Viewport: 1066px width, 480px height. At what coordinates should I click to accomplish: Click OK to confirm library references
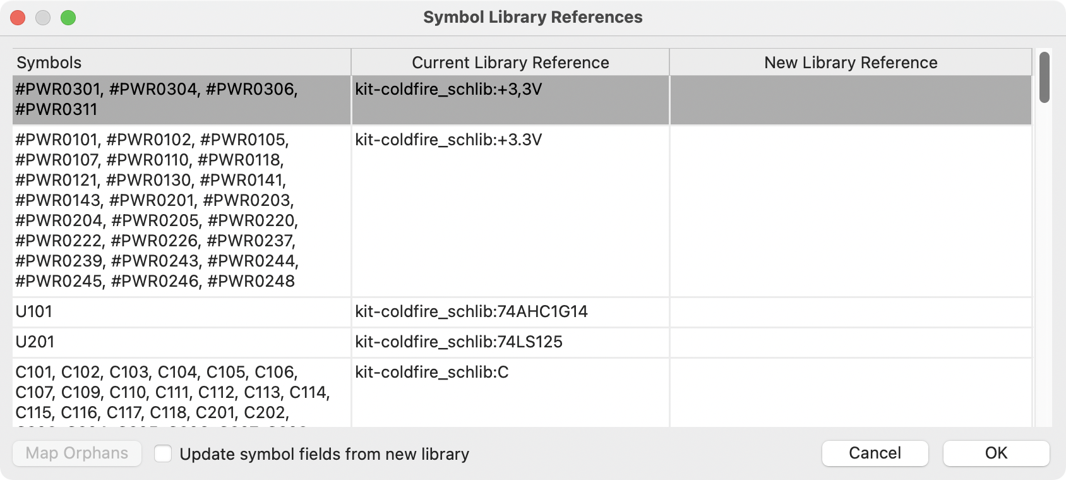click(x=996, y=453)
